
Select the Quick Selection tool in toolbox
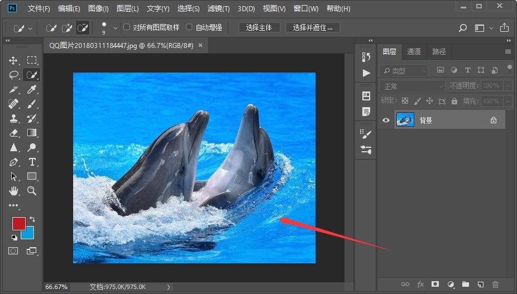coord(32,75)
